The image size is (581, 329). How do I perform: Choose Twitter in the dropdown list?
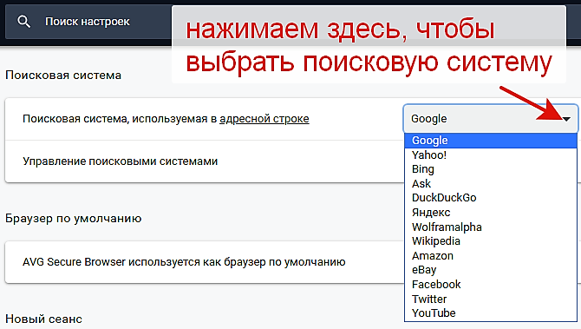(491, 299)
